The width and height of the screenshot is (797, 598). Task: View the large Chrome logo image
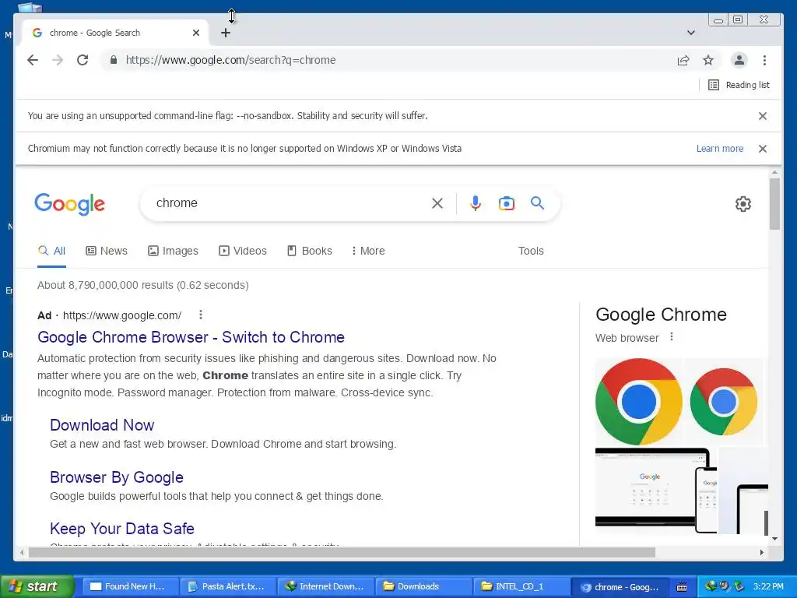click(639, 402)
